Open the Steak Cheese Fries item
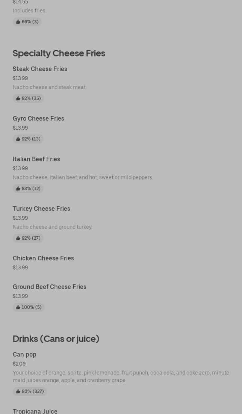 point(40,69)
